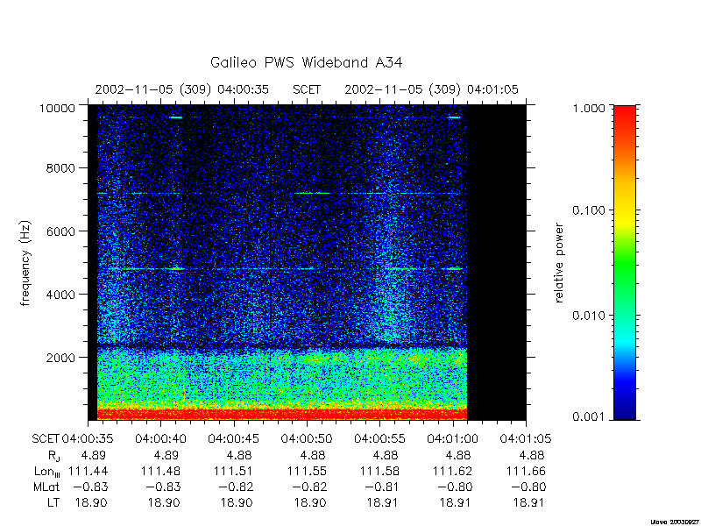The width and height of the screenshot is (701, 526).
Task: Click the red low-frequency band at plot bottom
Action: [282, 415]
